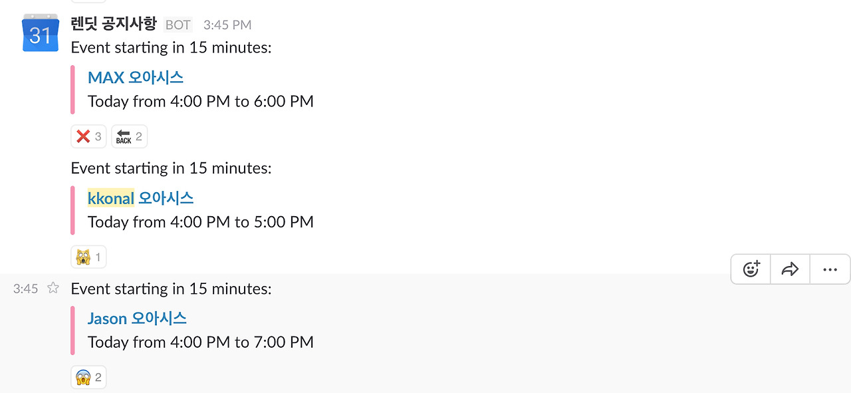Open the Jason 오아시스 event link
851x393 pixels.
(137, 319)
